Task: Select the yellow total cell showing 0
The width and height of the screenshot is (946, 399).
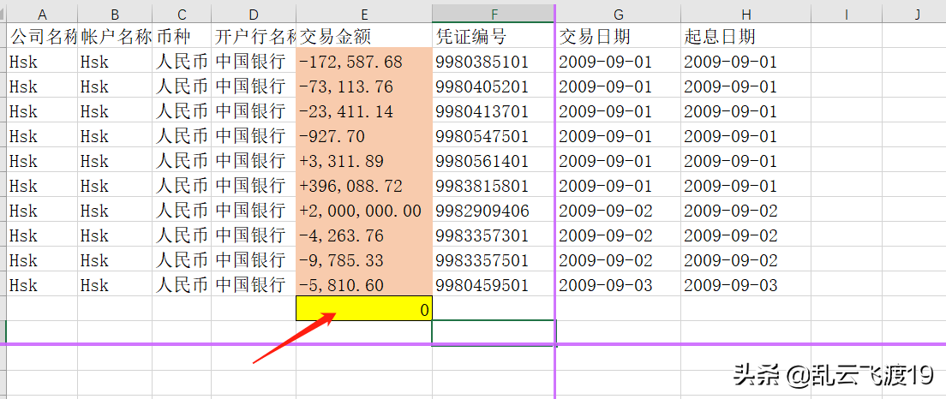Action: [x=364, y=308]
